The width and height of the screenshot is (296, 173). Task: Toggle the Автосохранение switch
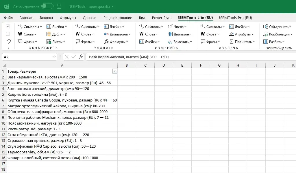click(47, 6)
